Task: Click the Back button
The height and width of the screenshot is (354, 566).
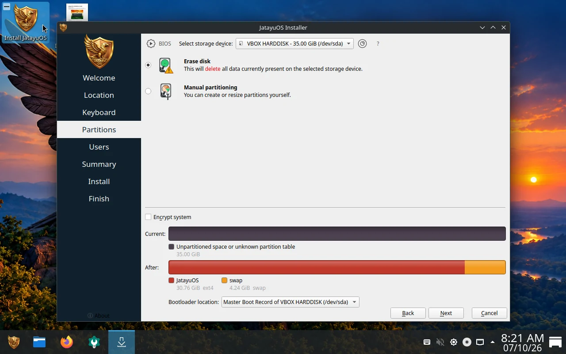Action: [408, 313]
